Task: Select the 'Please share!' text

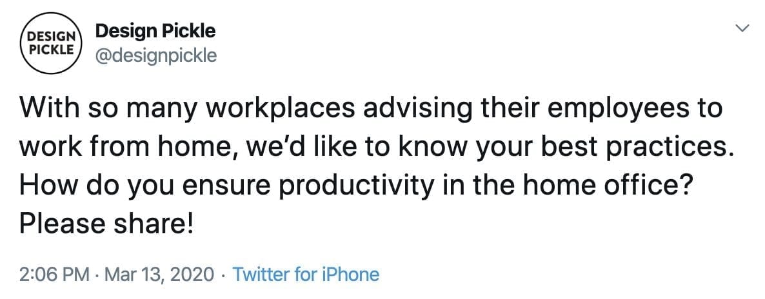Action: tap(106, 224)
